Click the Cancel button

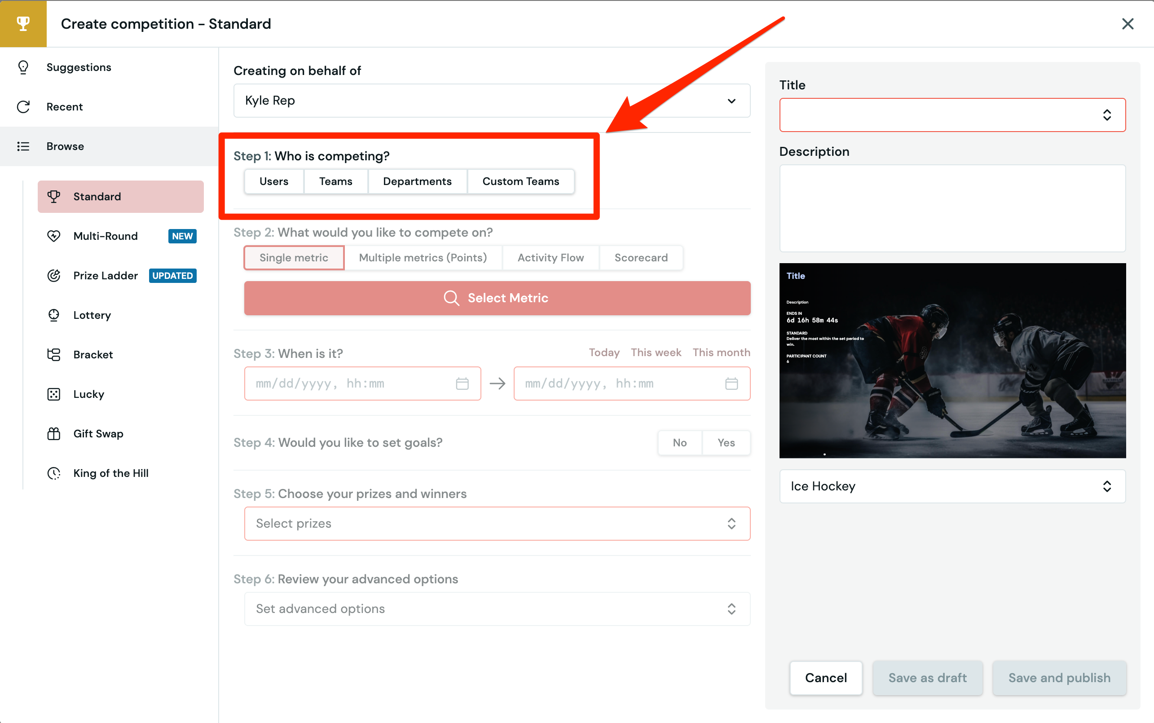pos(826,678)
